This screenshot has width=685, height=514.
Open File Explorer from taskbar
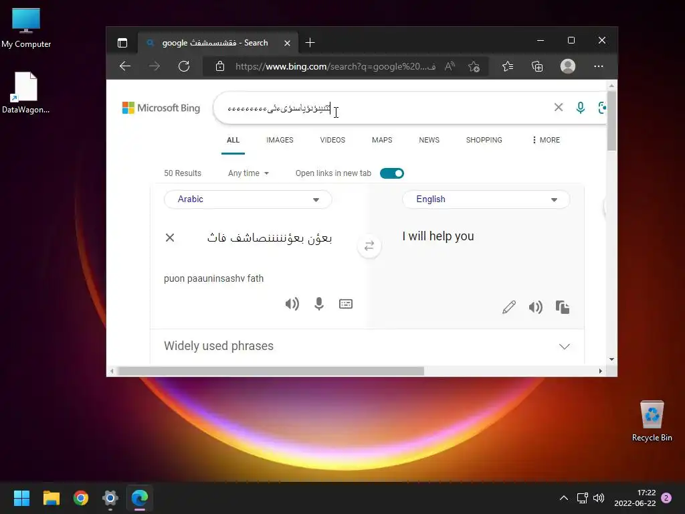[x=51, y=498]
